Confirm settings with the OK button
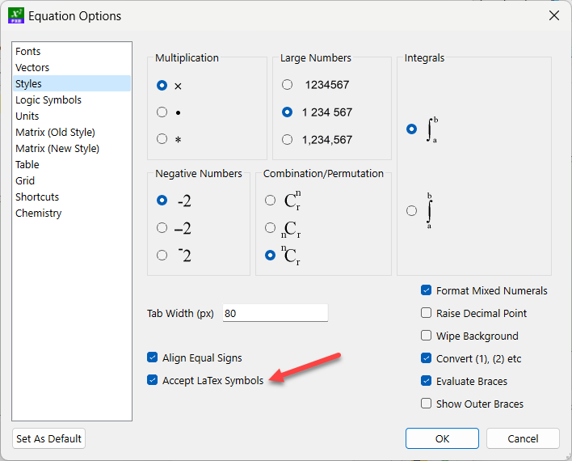Viewport: 572px width, 461px height. point(442,438)
